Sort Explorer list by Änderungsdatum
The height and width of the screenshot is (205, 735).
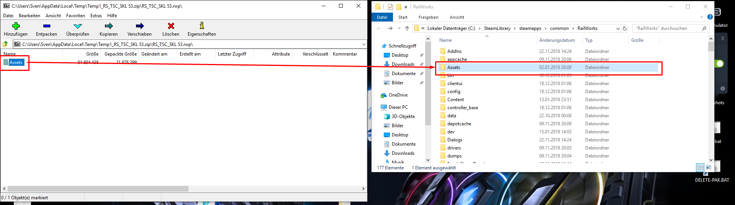point(557,40)
